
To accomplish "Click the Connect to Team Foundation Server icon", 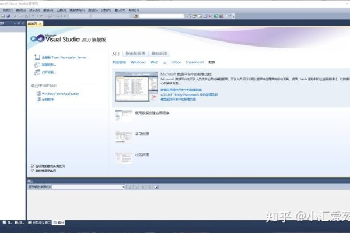I will (x=37, y=57).
